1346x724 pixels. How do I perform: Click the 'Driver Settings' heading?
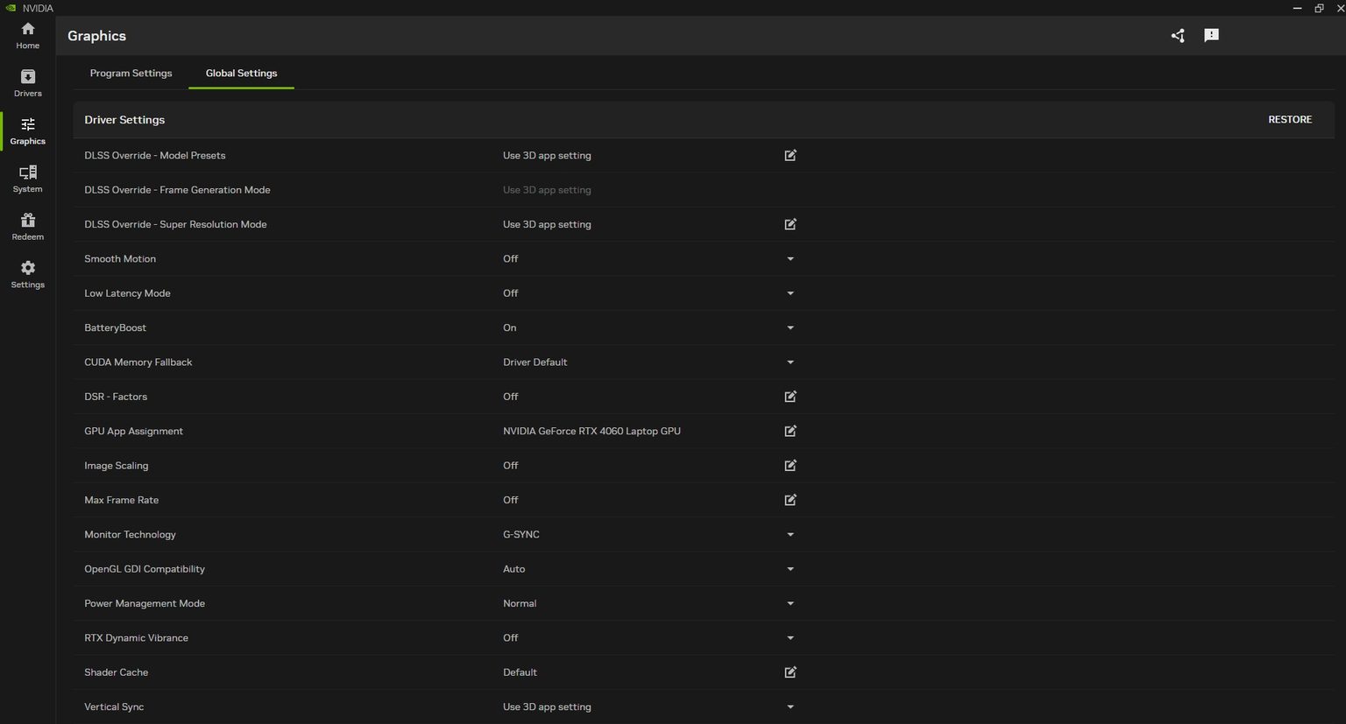click(124, 120)
